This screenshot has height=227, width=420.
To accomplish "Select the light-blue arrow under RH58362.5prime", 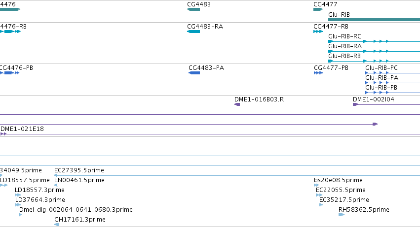I will 341,215.
